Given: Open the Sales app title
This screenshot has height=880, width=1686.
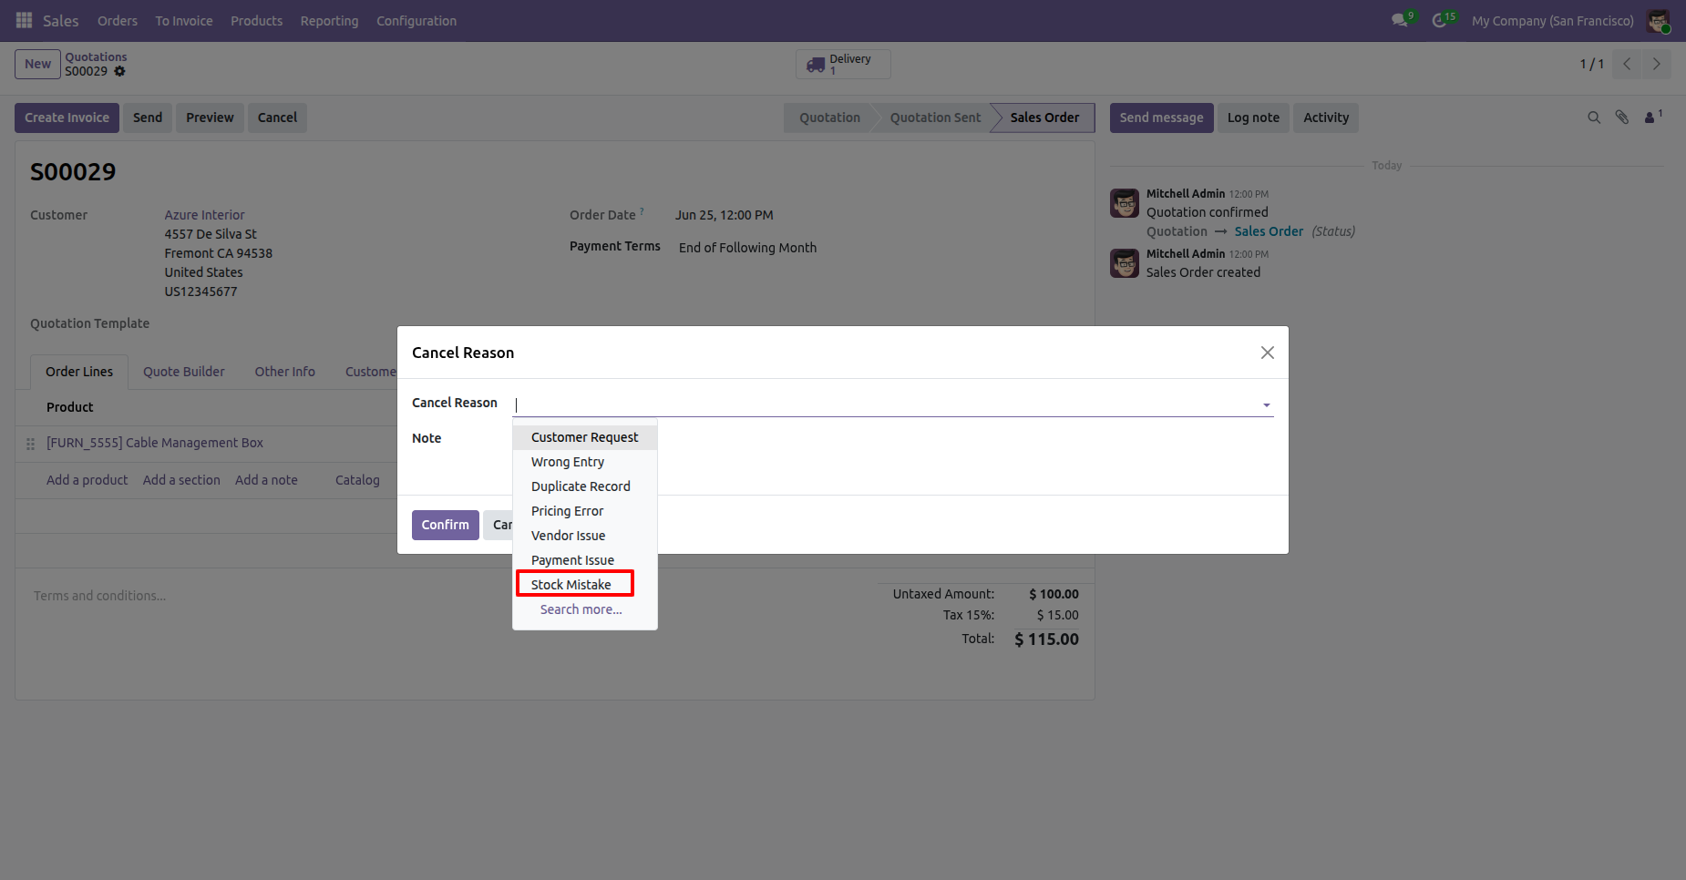Looking at the screenshot, I should 61,20.
